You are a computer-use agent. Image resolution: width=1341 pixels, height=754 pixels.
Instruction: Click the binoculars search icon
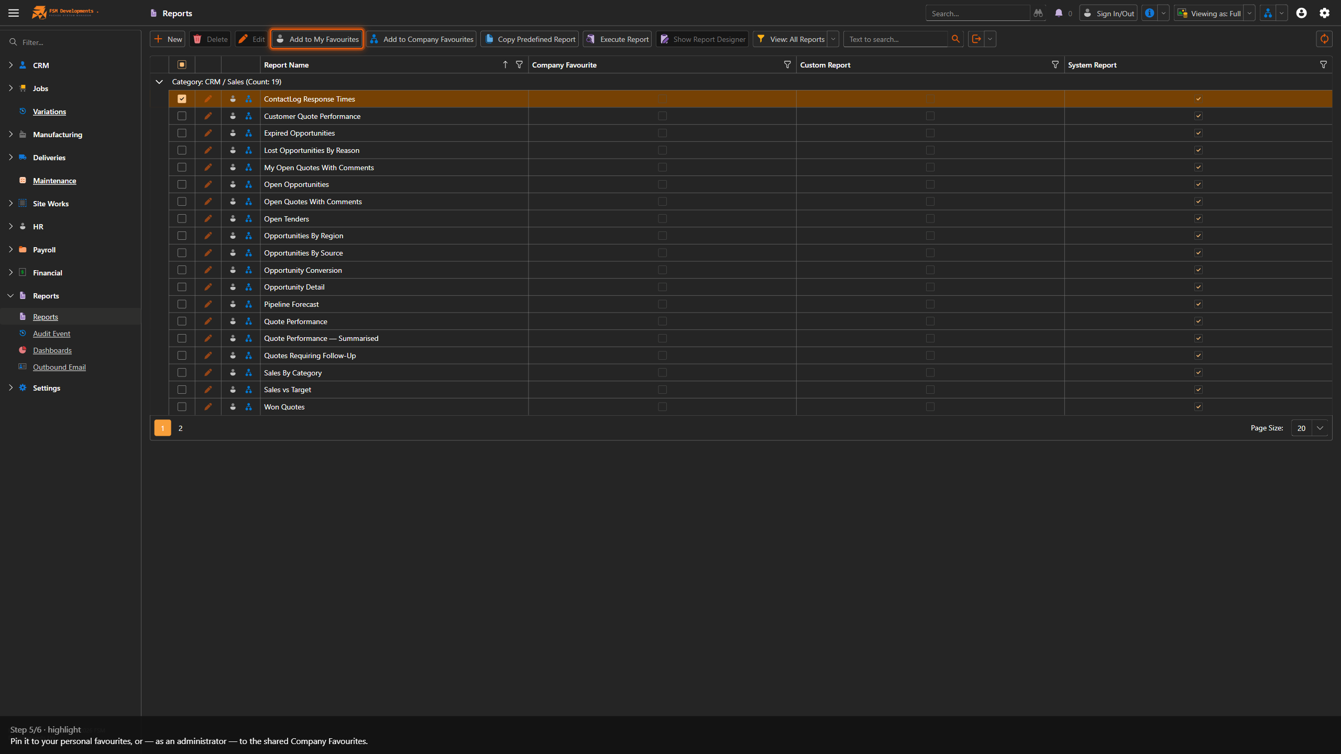pyautogui.click(x=1038, y=13)
